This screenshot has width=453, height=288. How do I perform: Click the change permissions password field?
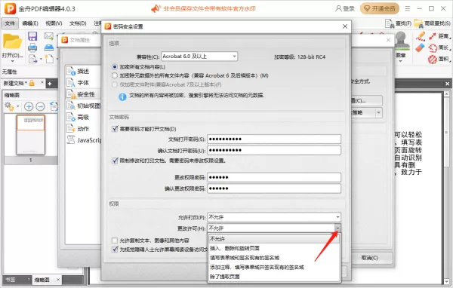274,177
